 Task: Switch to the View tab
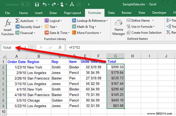coord(142,13)
